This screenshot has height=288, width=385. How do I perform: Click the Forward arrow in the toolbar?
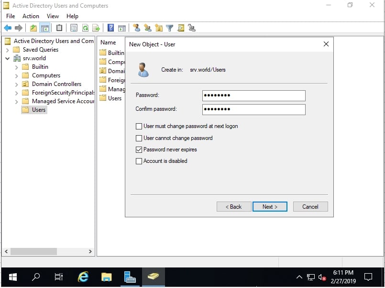click(19, 28)
